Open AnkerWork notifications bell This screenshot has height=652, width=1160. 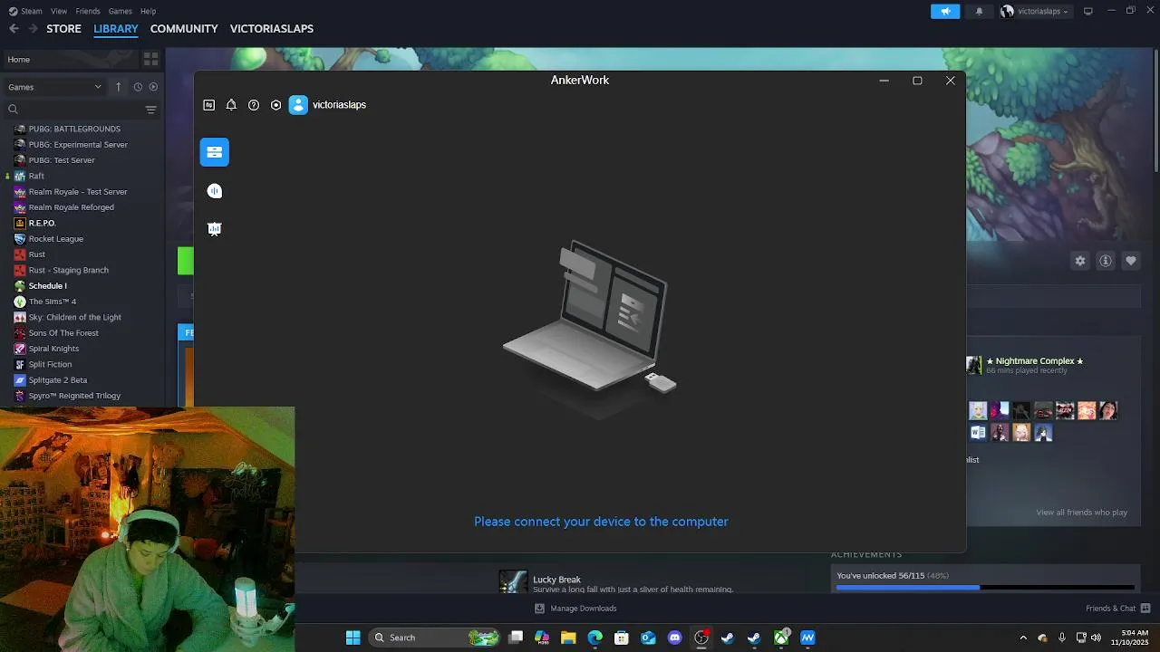(x=231, y=105)
